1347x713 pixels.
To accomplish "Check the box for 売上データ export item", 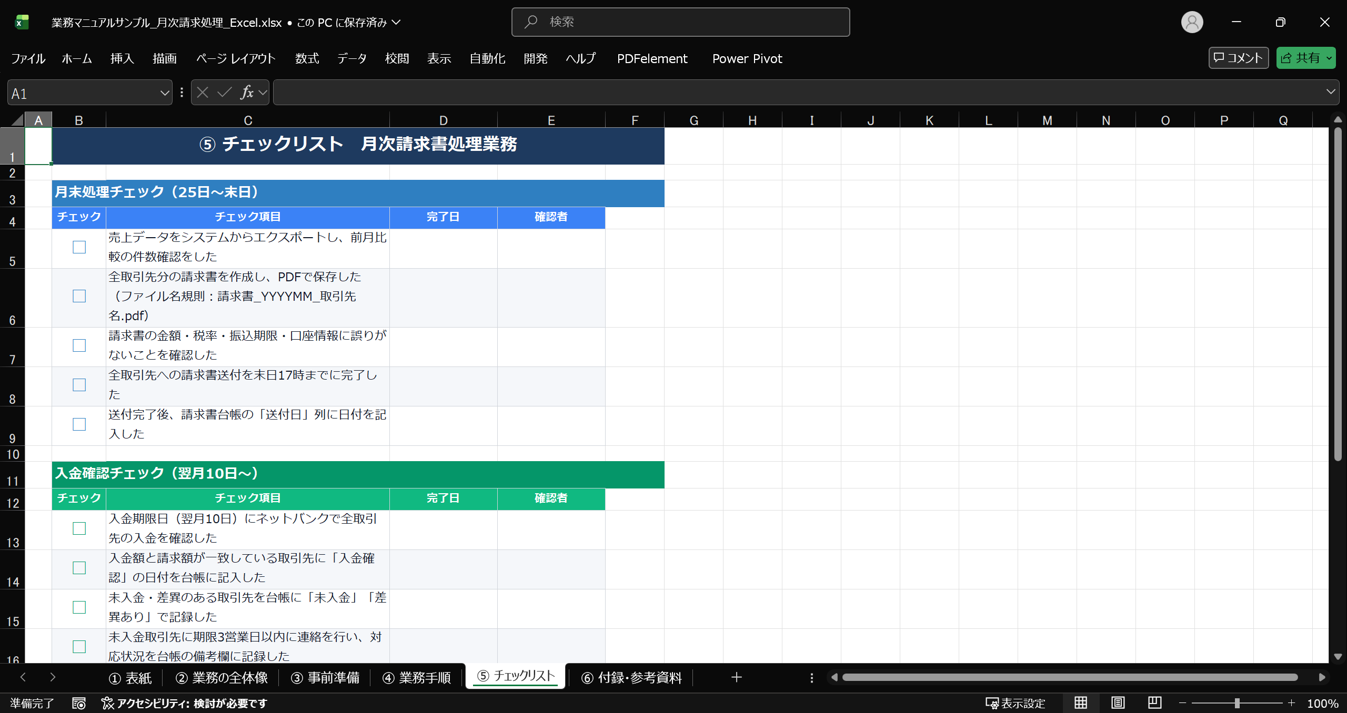I will pos(79,247).
